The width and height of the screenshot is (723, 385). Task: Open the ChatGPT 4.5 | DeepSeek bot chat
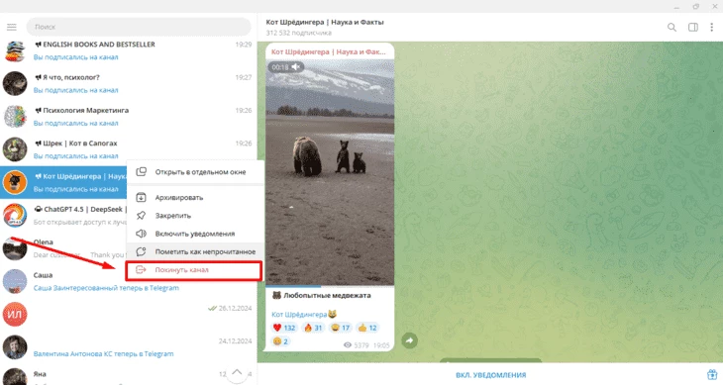point(63,215)
